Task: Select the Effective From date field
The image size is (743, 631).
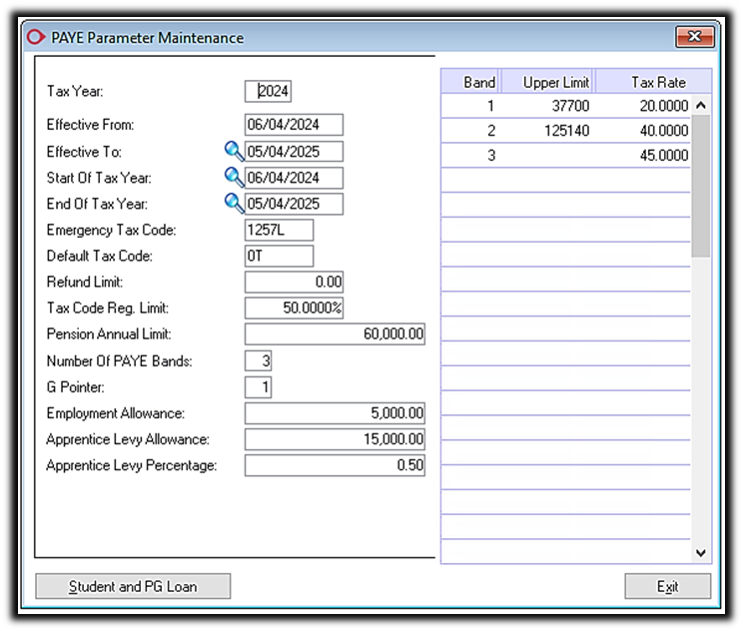Action: tap(294, 125)
